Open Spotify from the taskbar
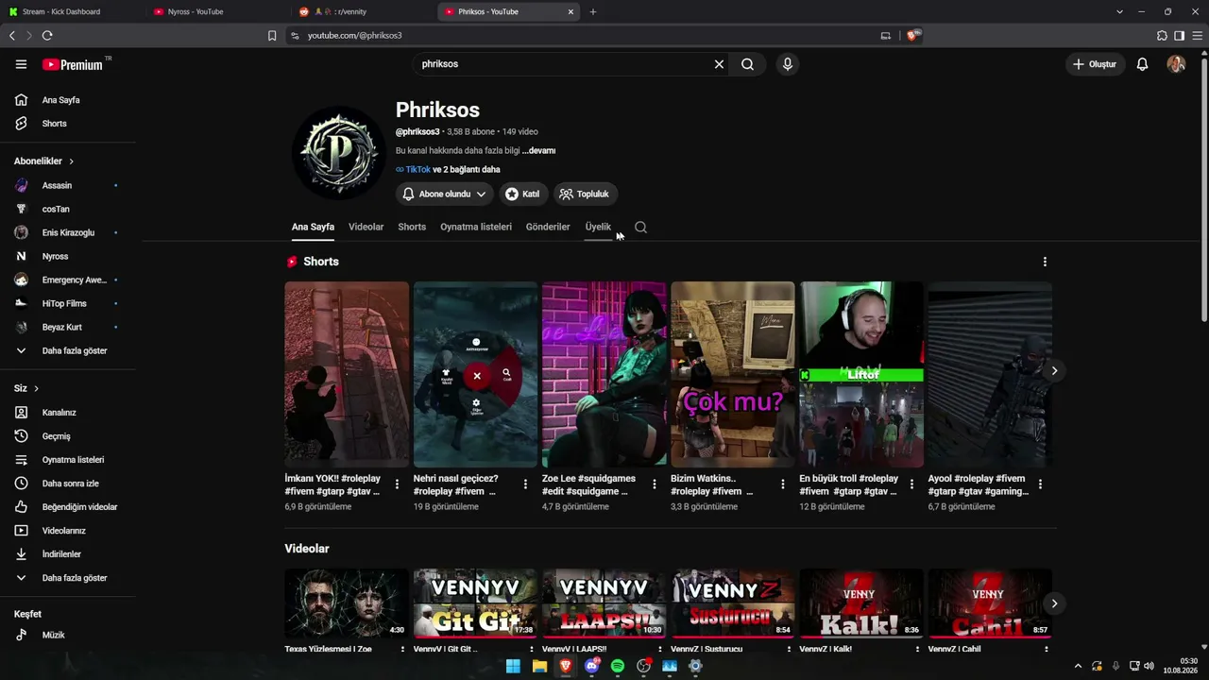The width and height of the screenshot is (1209, 680). [618, 666]
